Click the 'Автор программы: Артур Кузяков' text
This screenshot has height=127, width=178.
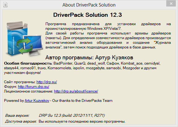(x=89, y=57)
